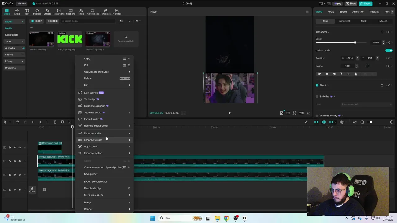Open the Filters panel icon
This screenshot has width=397, height=223.
pyautogui.click(x=81, y=12)
